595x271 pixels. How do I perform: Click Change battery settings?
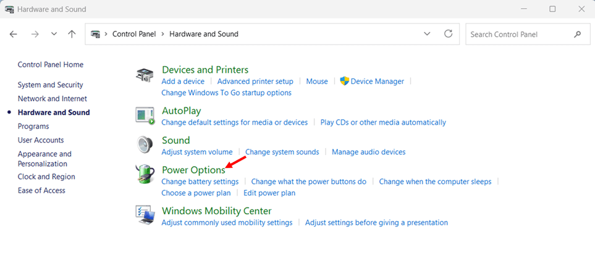point(200,181)
